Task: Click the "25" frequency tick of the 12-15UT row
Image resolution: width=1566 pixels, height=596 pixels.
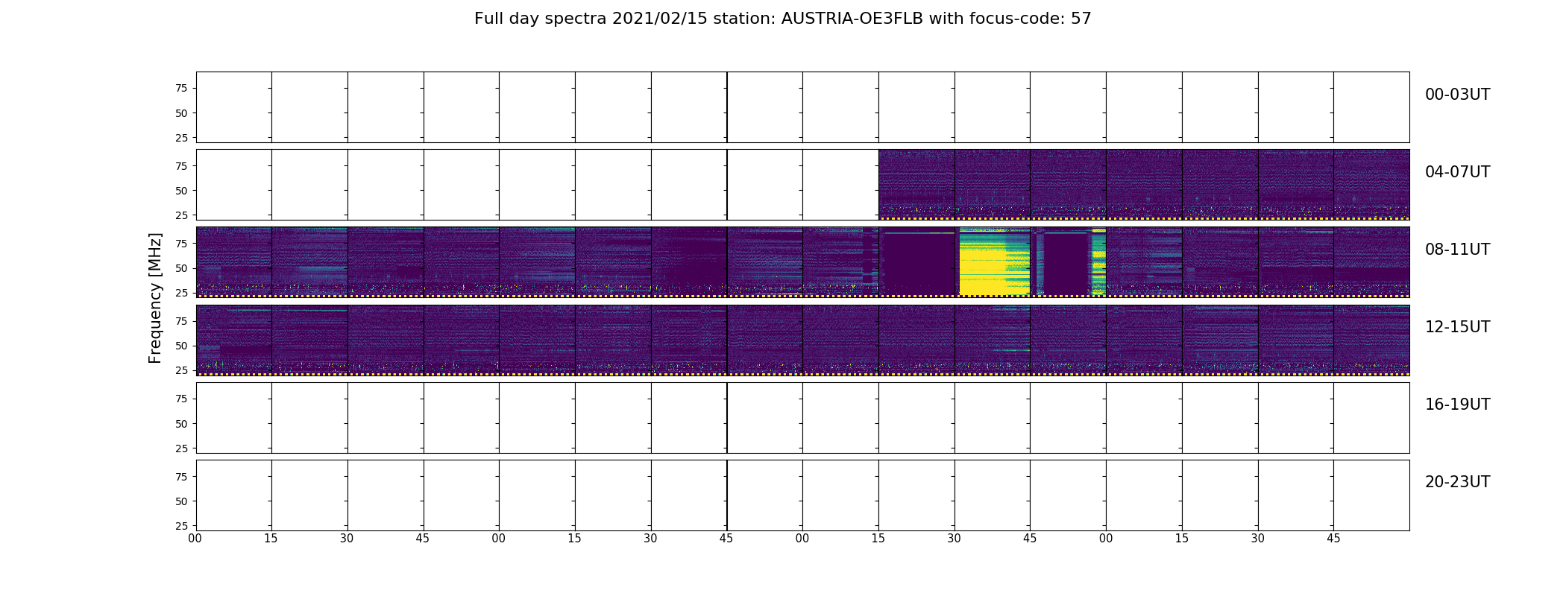Action: [181, 370]
